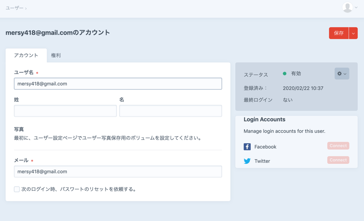The width and height of the screenshot is (364, 221).
Task: Click into the 名 text field
Action: pyautogui.click(x=170, y=111)
